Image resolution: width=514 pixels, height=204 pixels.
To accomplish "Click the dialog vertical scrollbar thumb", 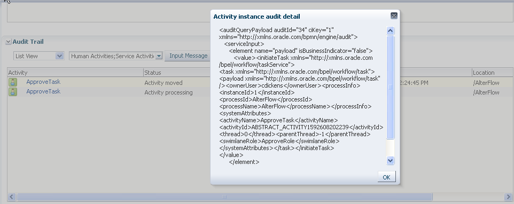I will [x=390, y=87].
